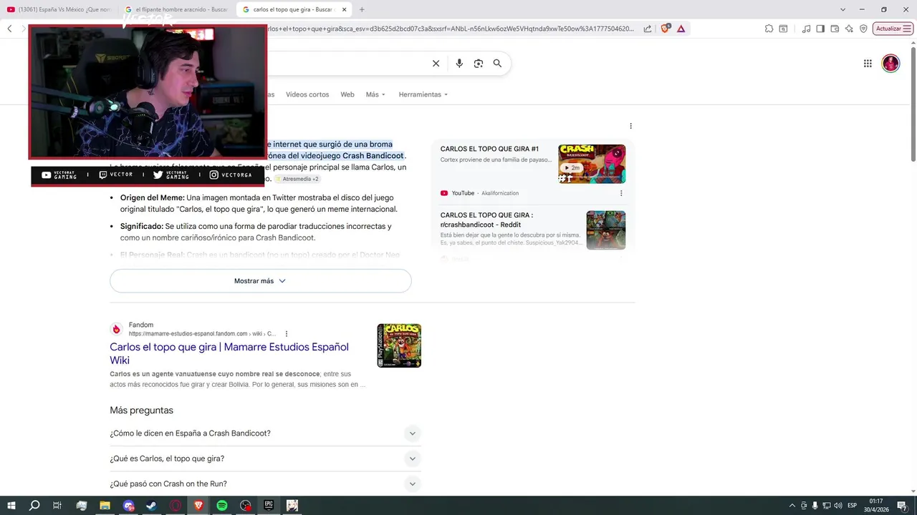This screenshot has width=917, height=515.
Task: Switch to the España Vs México YouTube tab
Action: 59,9
